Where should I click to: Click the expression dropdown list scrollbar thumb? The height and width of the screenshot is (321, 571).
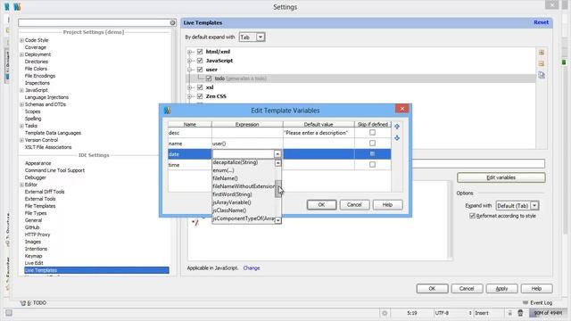click(x=278, y=189)
